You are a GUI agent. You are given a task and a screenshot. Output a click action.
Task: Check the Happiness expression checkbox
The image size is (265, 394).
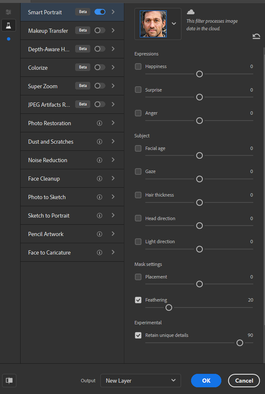pos(138,66)
